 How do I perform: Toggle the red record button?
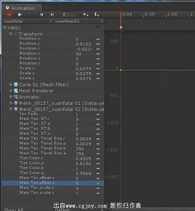click(x=9, y=15)
